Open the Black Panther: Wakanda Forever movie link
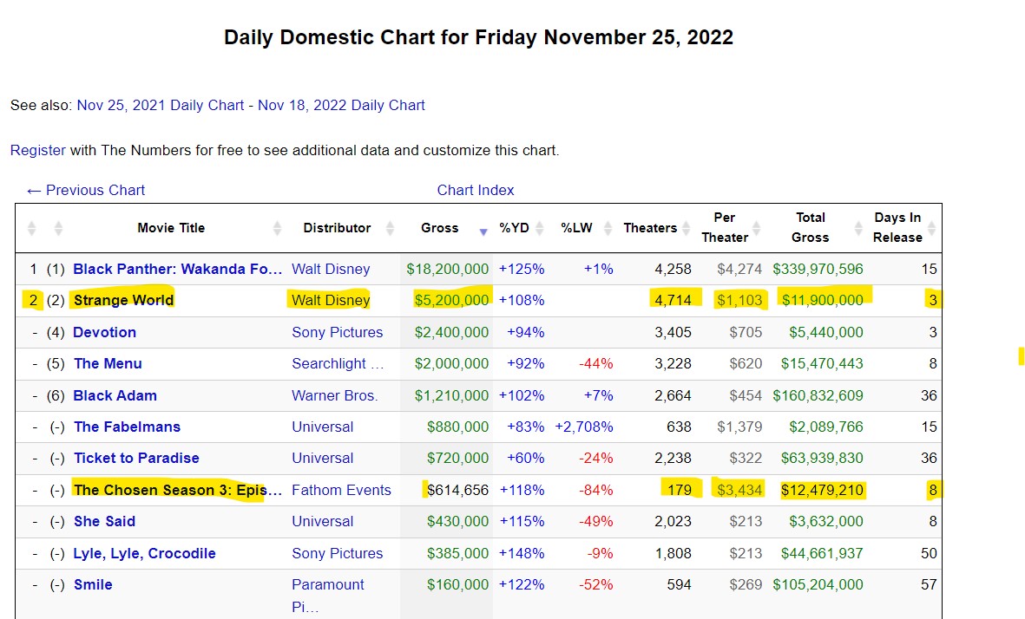Image resolution: width=1025 pixels, height=619 pixels. pos(178,269)
